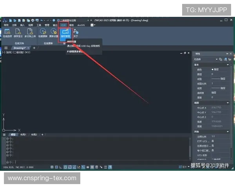
Task: Open the 插入 ribbon tab
Action: (22, 25)
